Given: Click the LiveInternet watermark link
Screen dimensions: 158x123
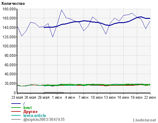Looking at the screenshot, I should coord(145,120).
